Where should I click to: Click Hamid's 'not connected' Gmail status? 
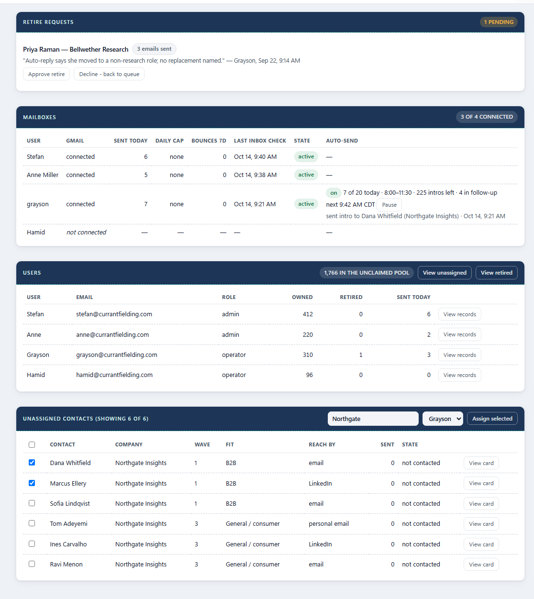click(x=86, y=233)
